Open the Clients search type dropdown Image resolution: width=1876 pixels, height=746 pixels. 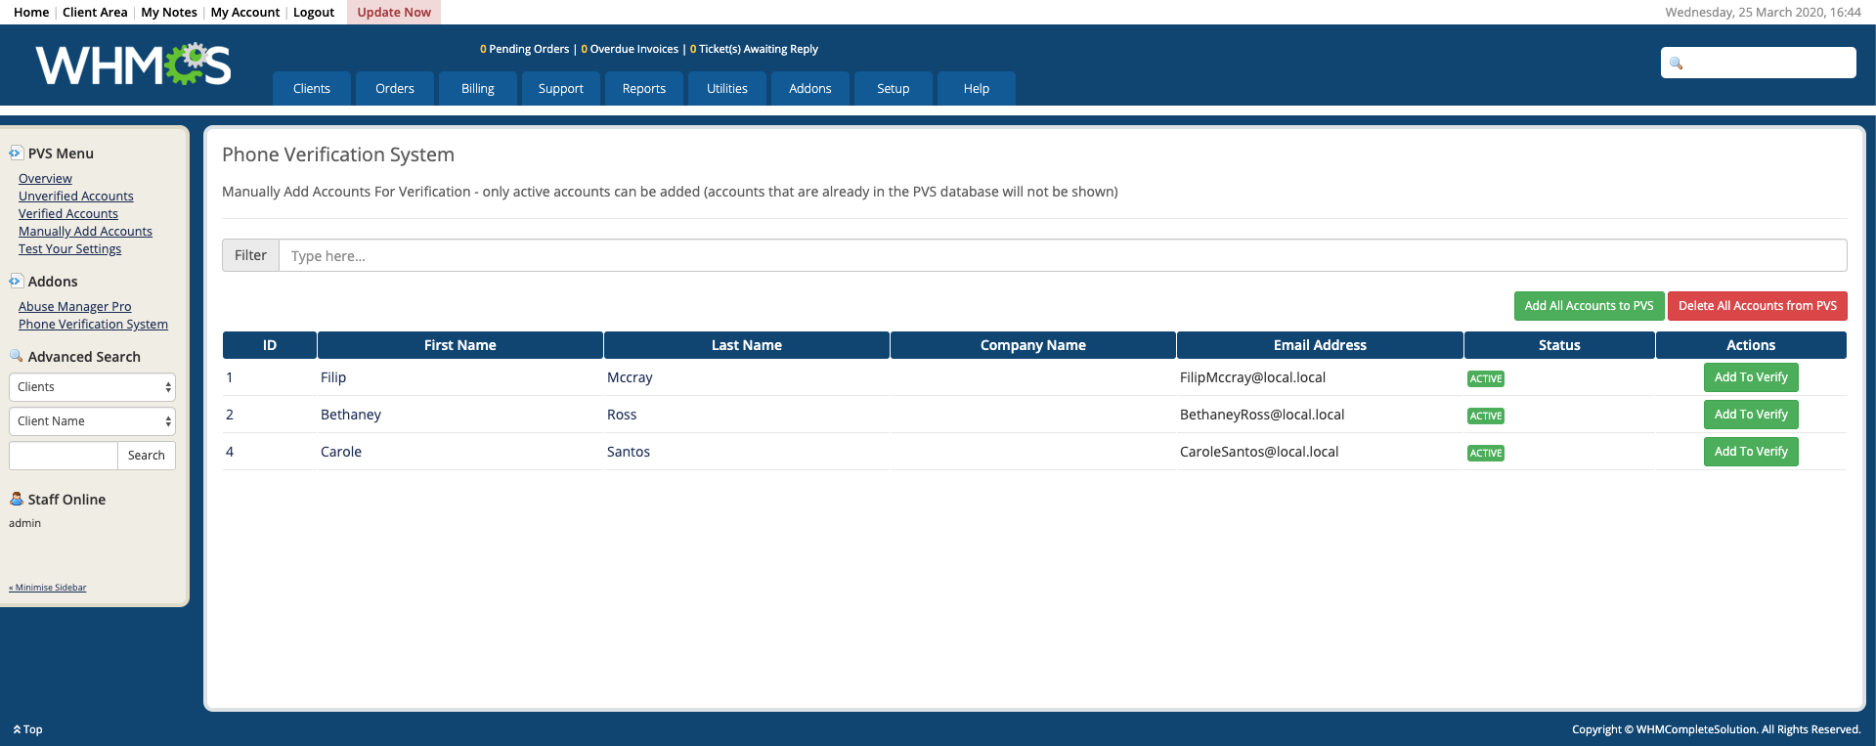tap(92, 387)
